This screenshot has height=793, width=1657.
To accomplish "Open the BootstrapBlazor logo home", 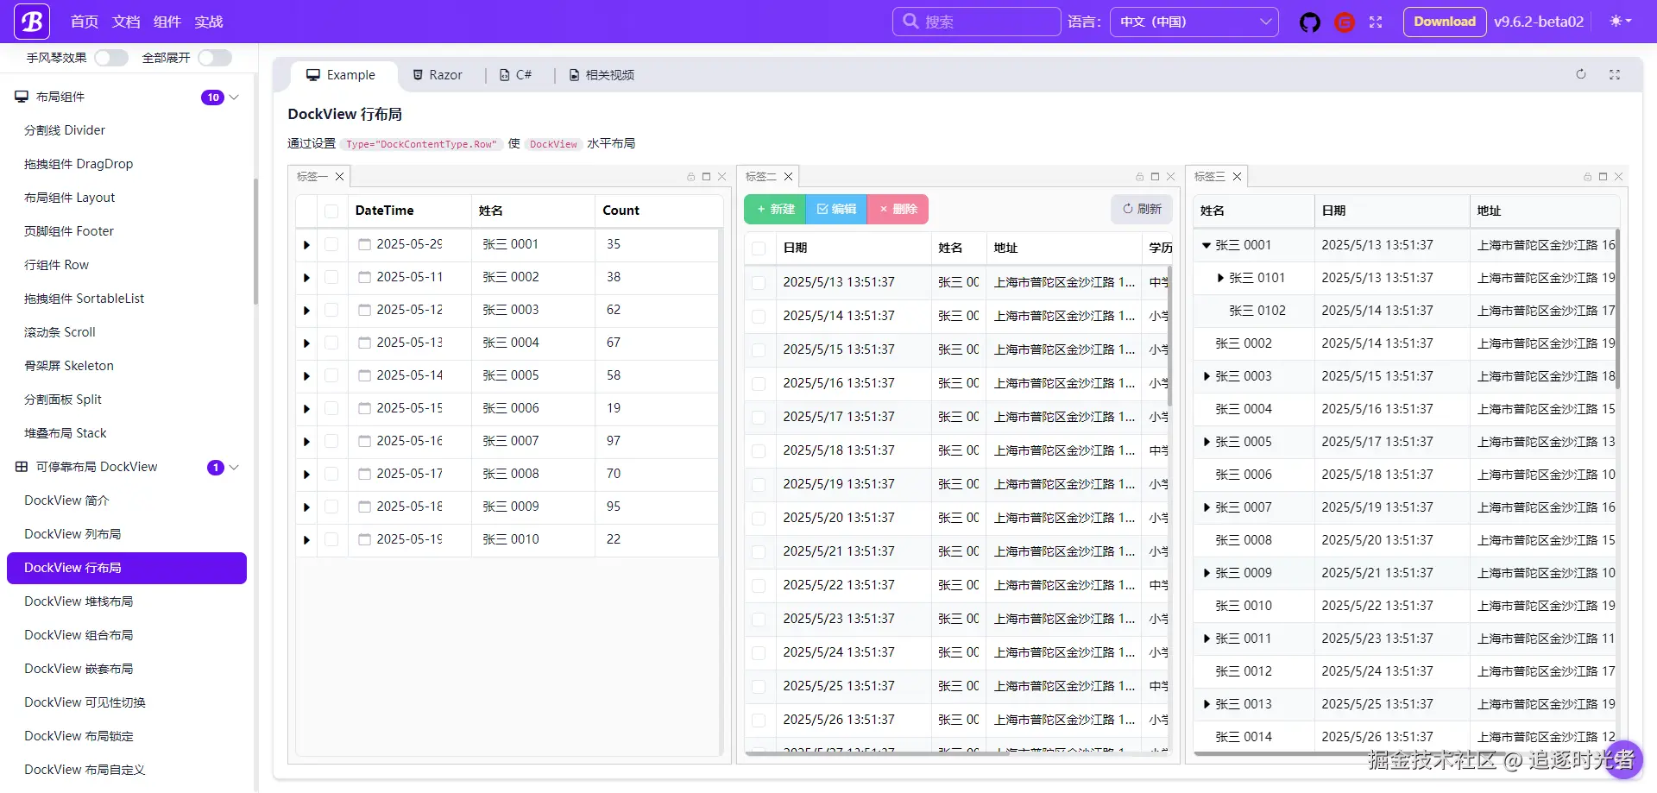I will pyautogui.click(x=32, y=22).
